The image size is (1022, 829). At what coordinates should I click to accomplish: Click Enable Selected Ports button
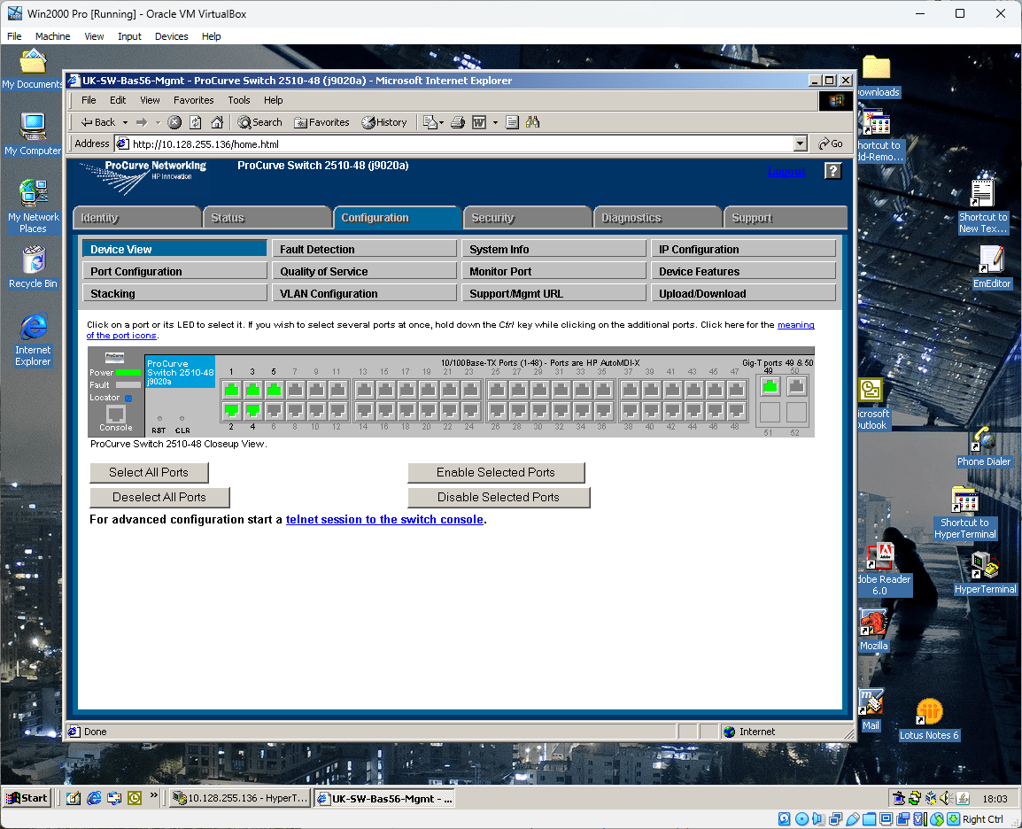click(496, 472)
